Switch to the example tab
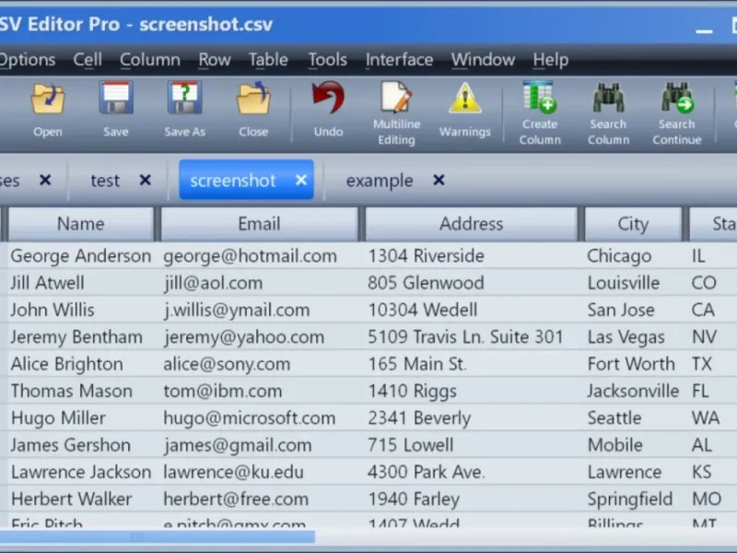Viewport: 737px width, 553px height. tap(380, 181)
